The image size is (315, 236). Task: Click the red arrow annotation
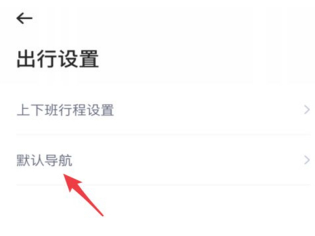83,195
